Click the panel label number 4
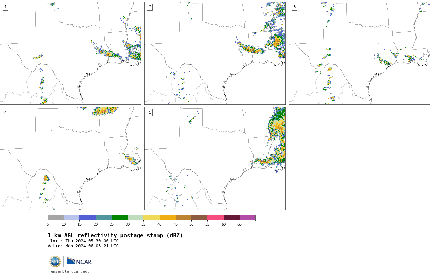Viewport: 433px width, 275px height. point(5,112)
